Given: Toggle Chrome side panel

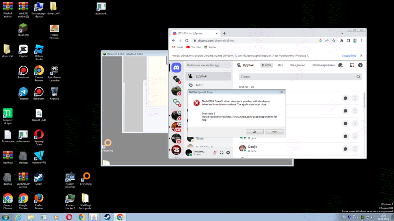Looking at the screenshot, I should [x=348, y=41].
